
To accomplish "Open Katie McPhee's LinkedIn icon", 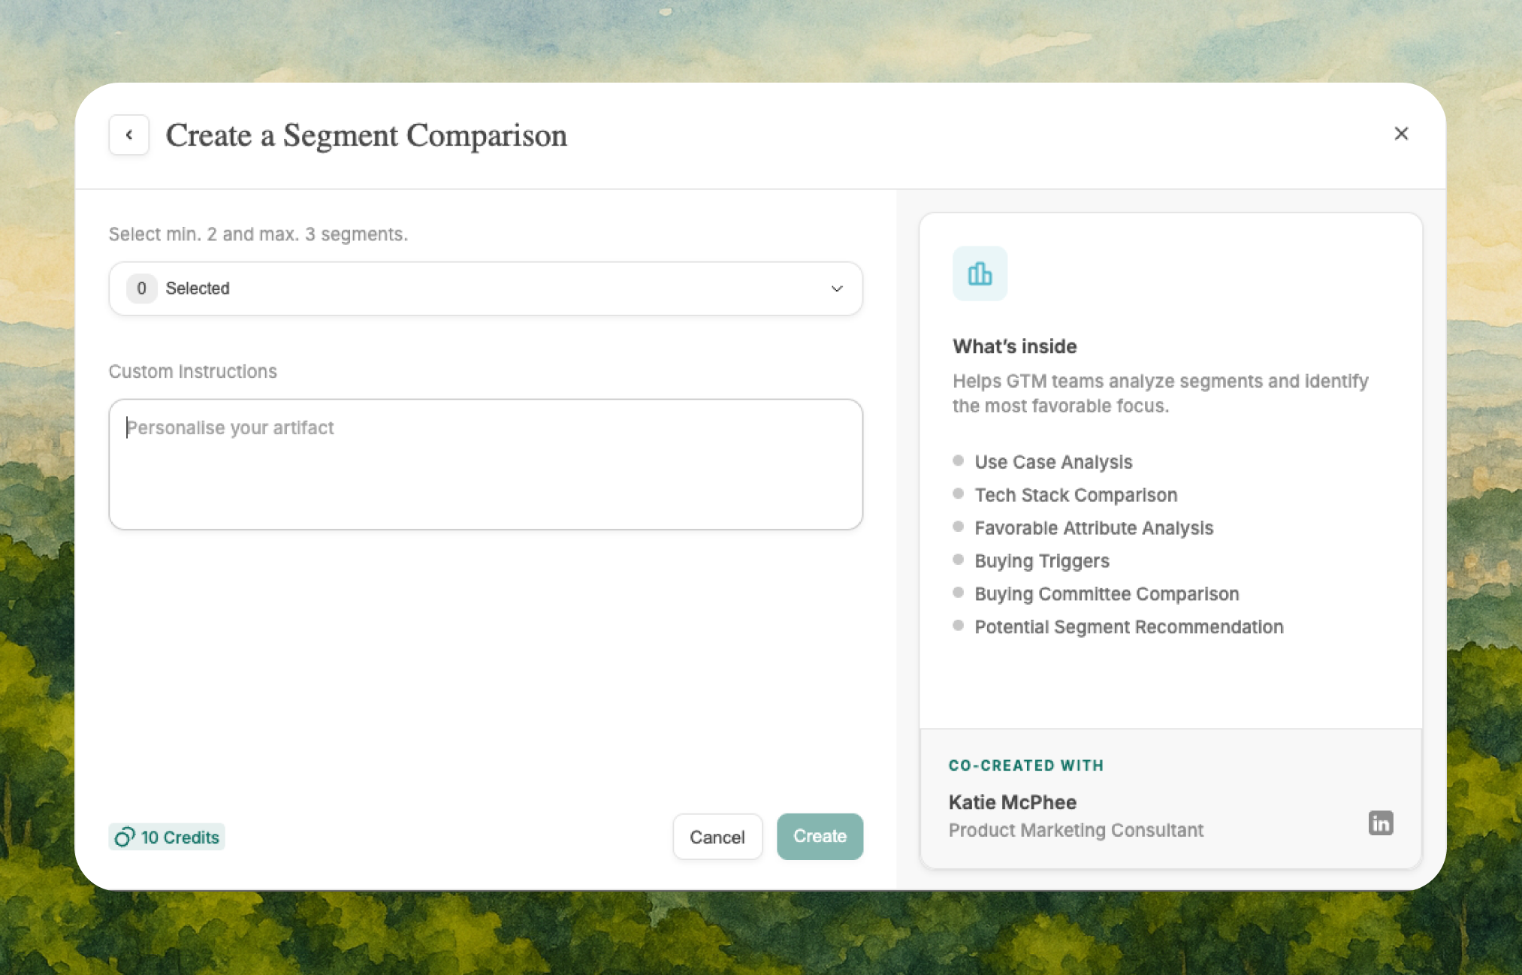I will tap(1380, 823).
